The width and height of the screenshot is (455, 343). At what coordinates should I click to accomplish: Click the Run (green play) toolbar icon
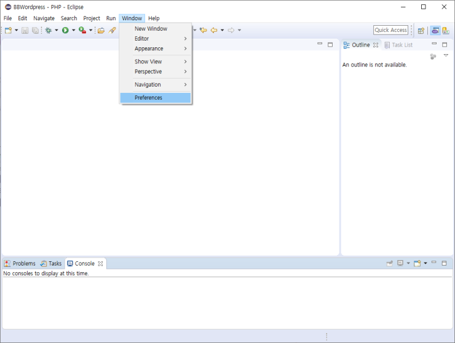pyautogui.click(x=65, y=30)
